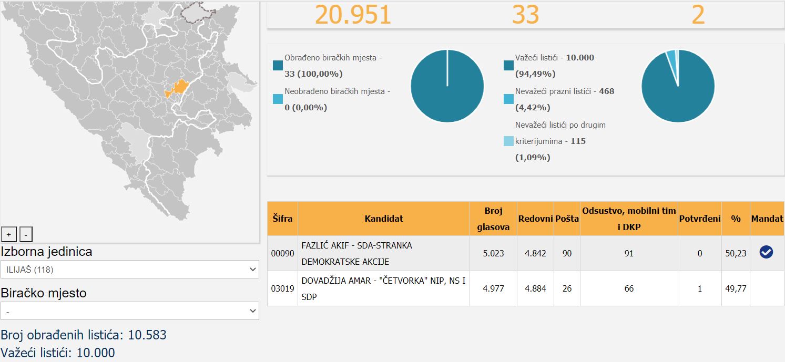785x362 pixels.
Task: Click the Nevažeći prazni listići legend swatch
Action: (x=508, y=99)
